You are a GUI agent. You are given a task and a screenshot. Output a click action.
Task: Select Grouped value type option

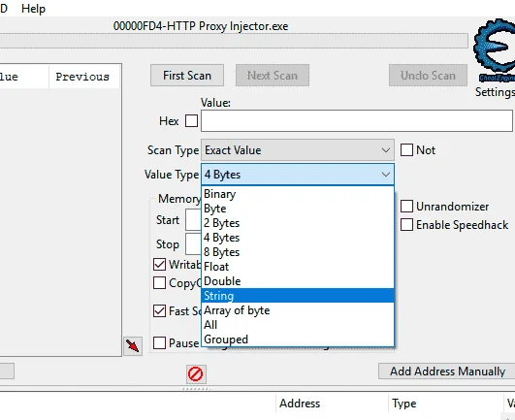(x=298, y=339)
